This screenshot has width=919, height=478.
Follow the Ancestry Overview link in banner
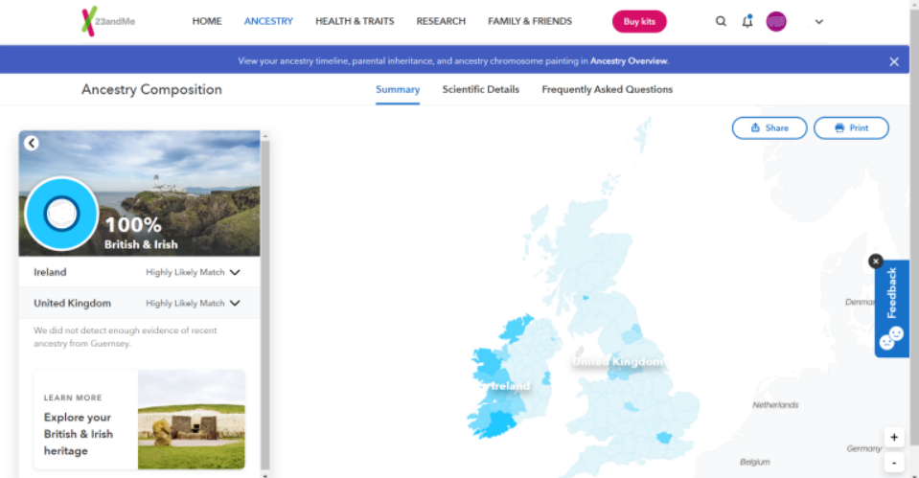[x=629, y=61]
